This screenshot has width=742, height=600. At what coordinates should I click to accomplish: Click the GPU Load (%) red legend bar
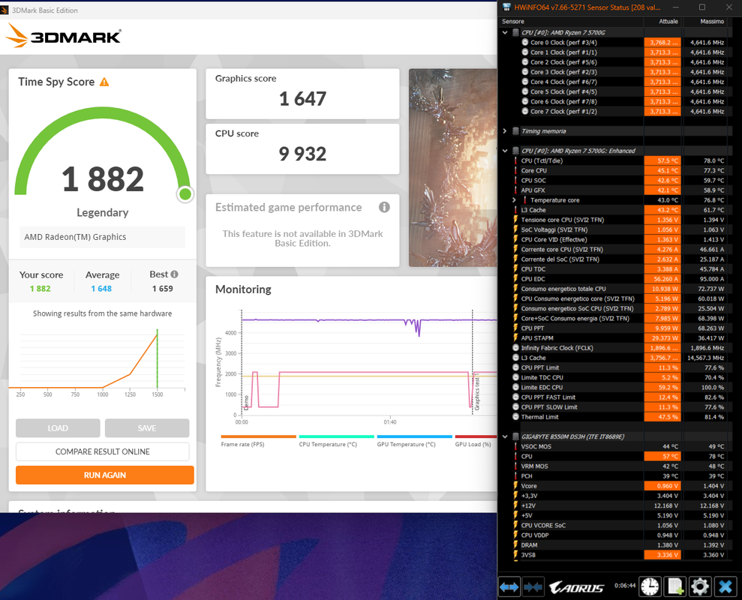tap(476, 436)
